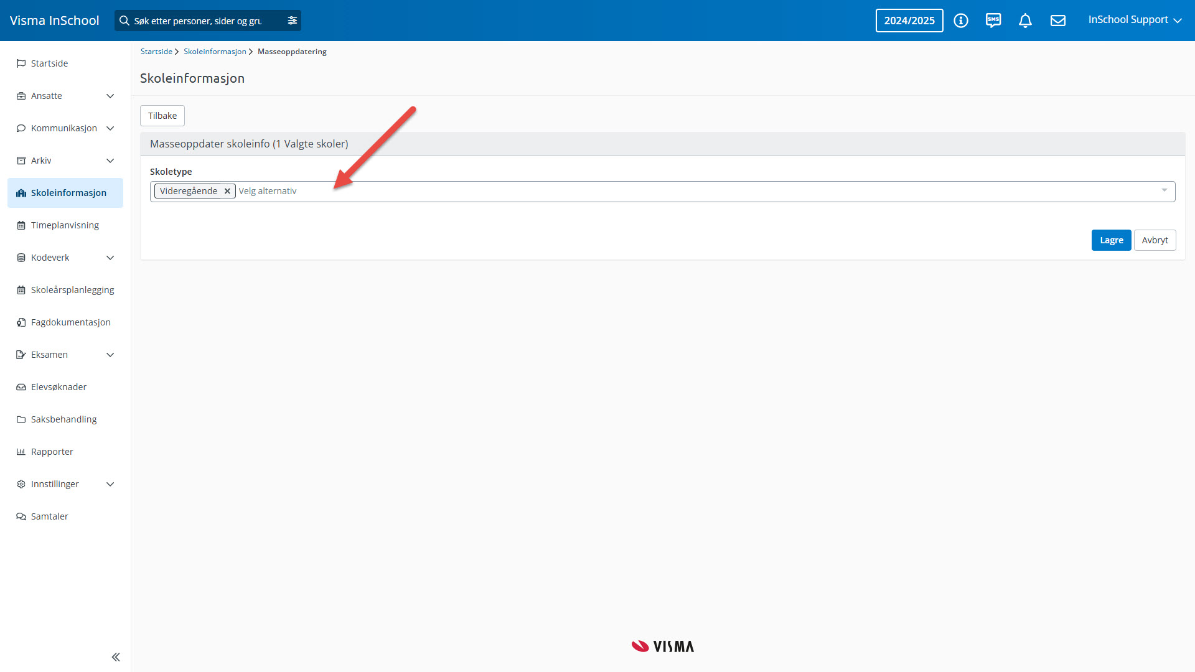1195x672 pixels.
Task: Click the Skoleinformasjon breadcrumb link
Action: point(215,52)
